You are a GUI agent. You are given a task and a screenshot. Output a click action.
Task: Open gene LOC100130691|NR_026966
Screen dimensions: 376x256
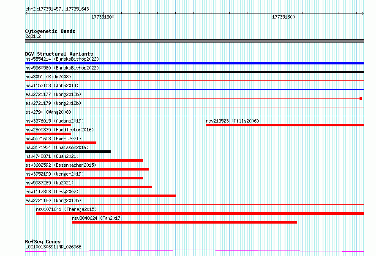(x=53, y=247)
